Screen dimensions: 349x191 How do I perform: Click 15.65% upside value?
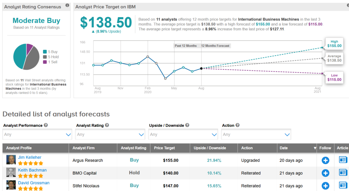click(x=214, y=186)
